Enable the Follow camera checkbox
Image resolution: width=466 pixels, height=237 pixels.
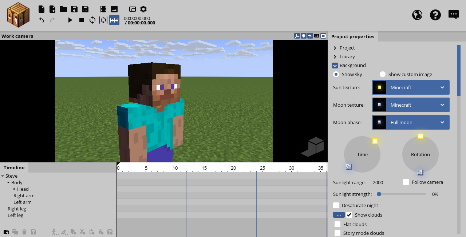[x=406, y=182]
